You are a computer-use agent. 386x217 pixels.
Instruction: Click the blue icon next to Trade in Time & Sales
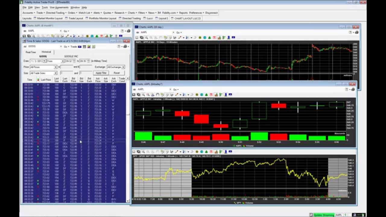80,47
